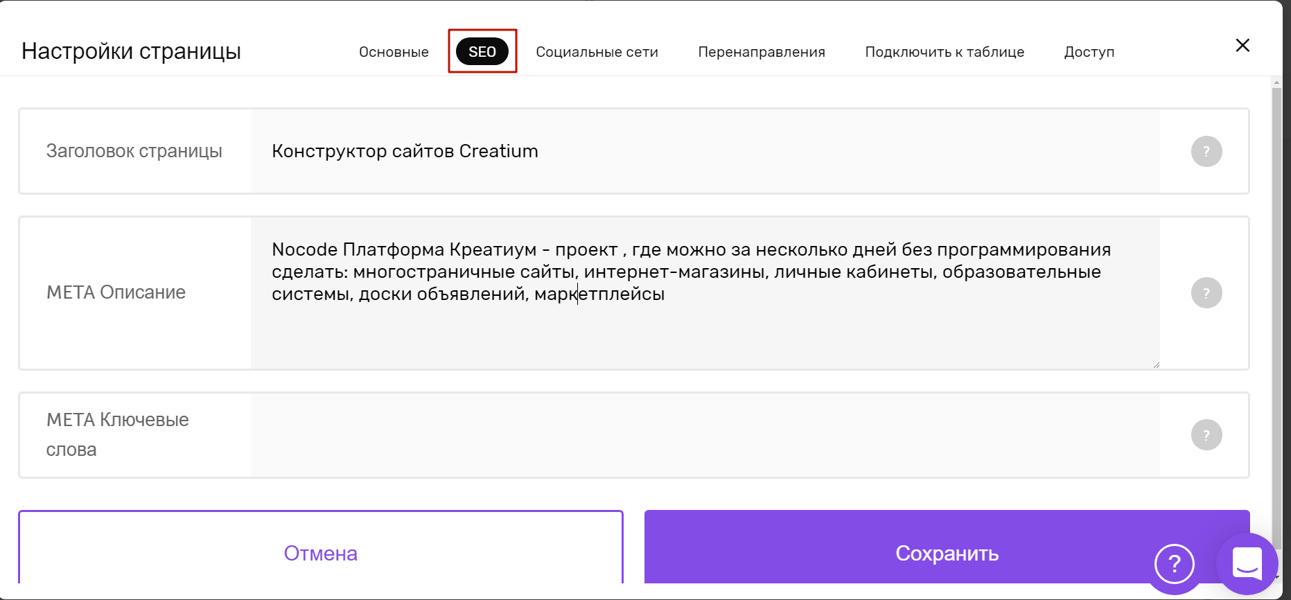
Task: Go to the Перенаправления tab
Action: [x=762, y=52]
